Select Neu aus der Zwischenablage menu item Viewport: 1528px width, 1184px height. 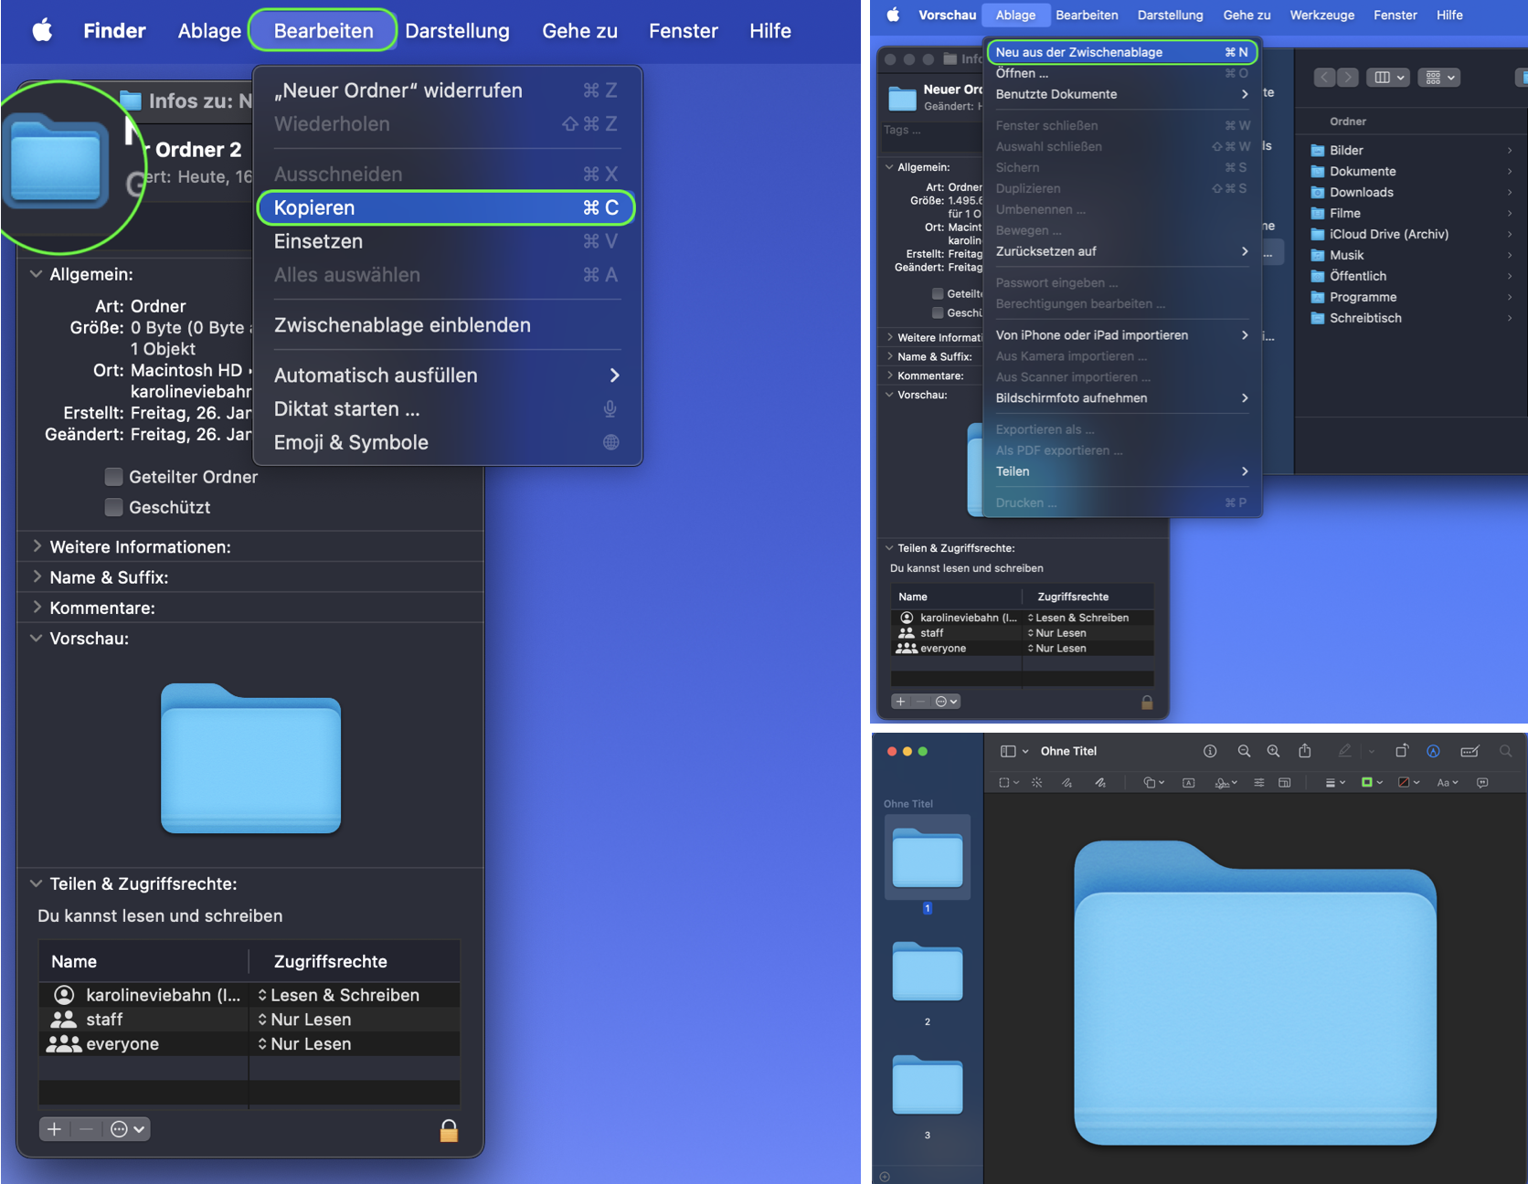click(1121, 52)
